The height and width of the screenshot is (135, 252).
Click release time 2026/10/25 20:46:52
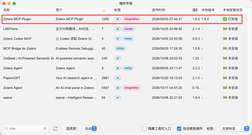coord(167,29)
